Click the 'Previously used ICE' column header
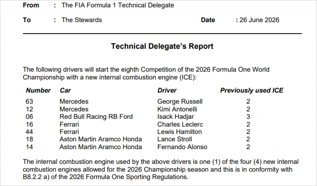 tap(252, 90)
